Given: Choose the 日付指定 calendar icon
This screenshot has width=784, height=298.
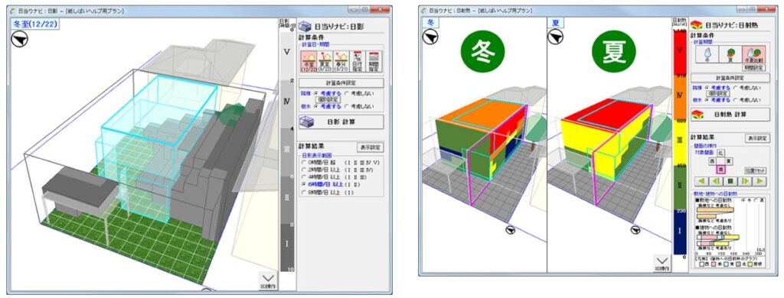Looking at the screenshot, I should tap(358, 62).
